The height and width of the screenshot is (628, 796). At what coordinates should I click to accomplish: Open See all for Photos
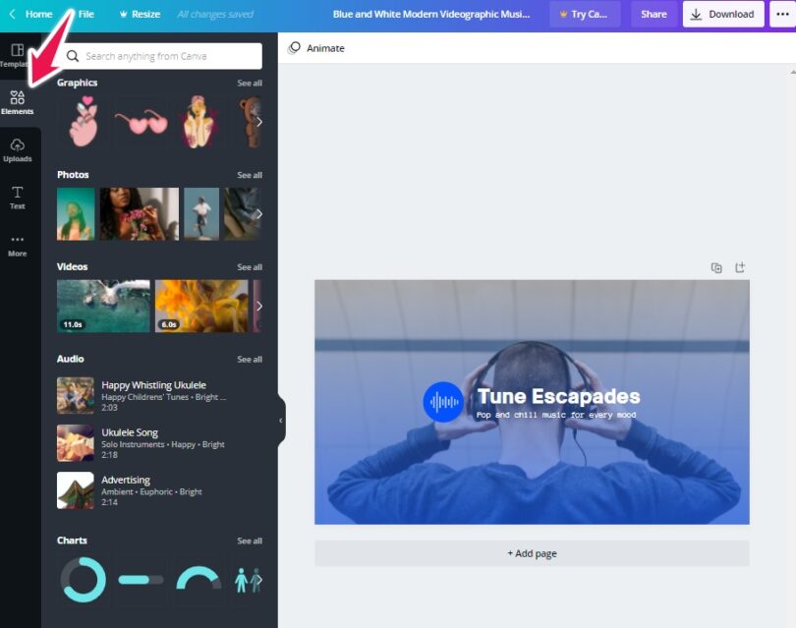250,174
